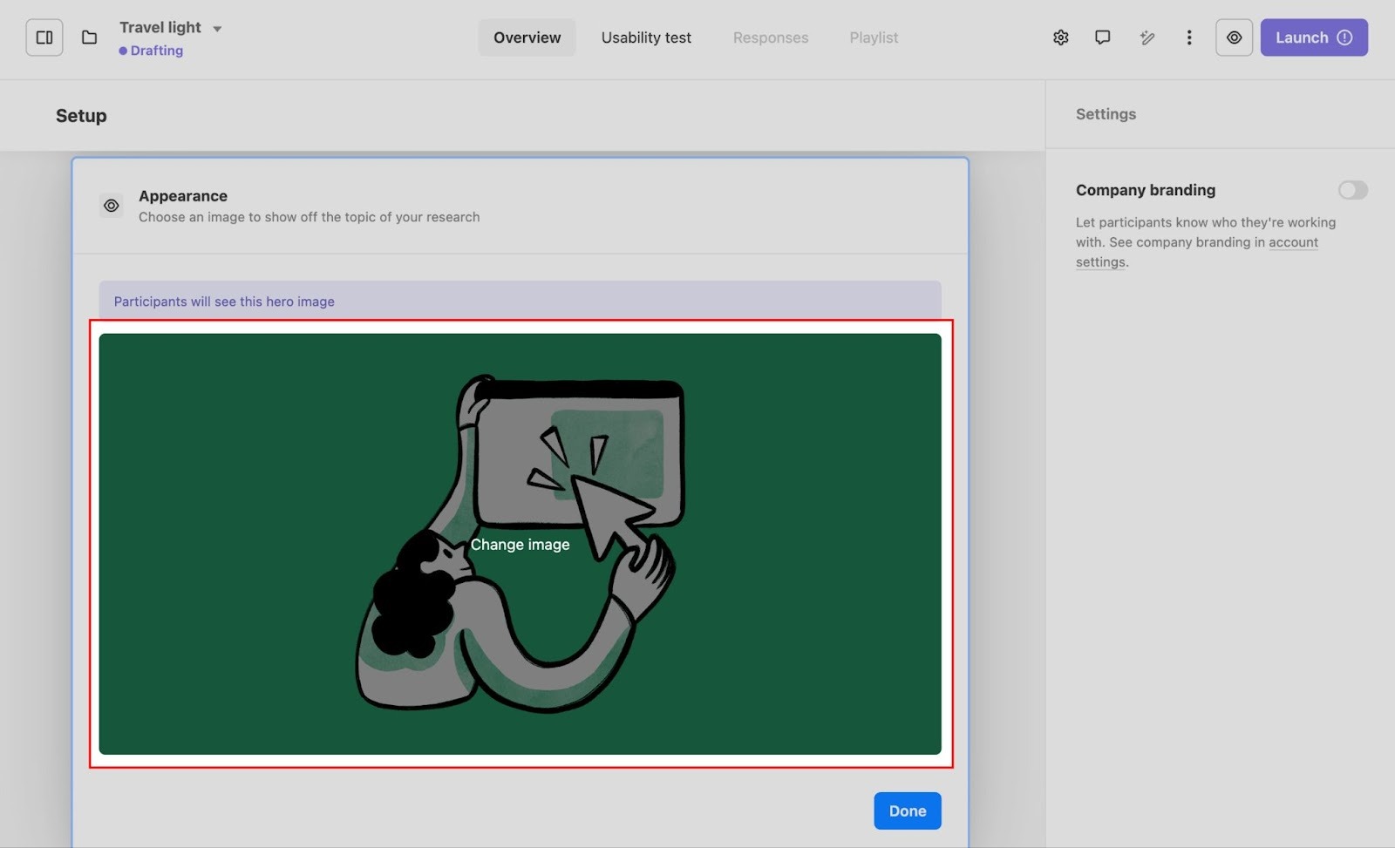
Task: Click the Drafting status label
Action: point(156,51)
